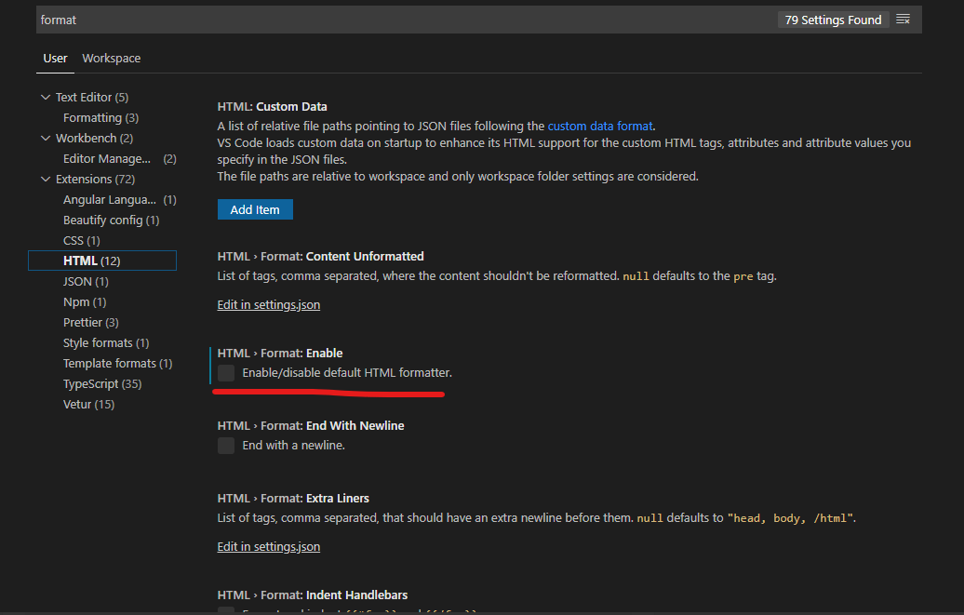This screenshot has height=615, width=964.
Task: Toggle the End With Newline checkbox
Action: pos(226,446)
